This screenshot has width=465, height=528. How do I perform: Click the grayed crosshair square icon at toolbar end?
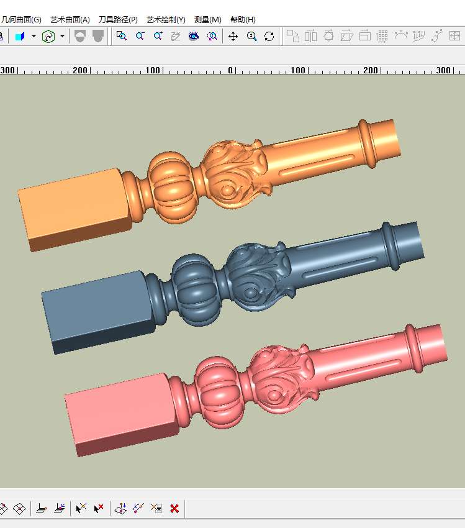[x=454, y=35]
